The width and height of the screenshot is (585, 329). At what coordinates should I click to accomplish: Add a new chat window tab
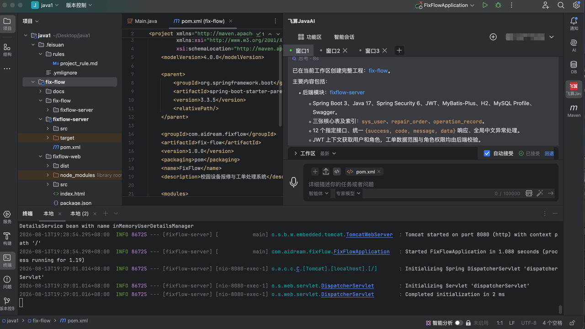pyautogui.click(x=399, y=51)
